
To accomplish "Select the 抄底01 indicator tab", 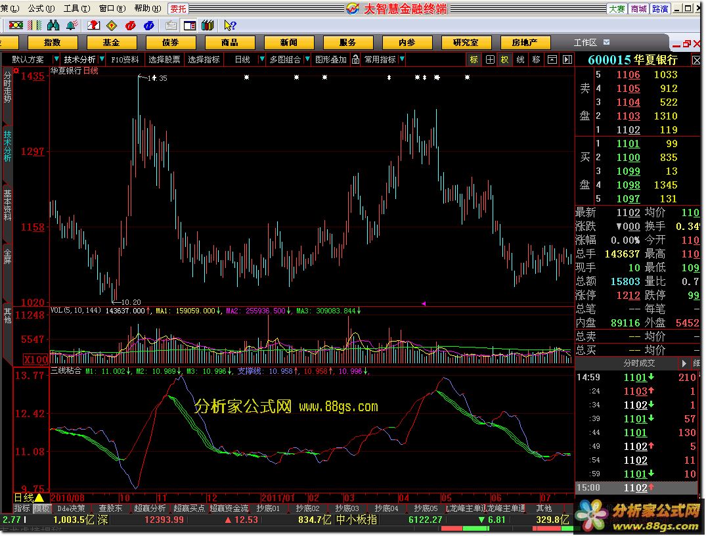I will 269,508.
